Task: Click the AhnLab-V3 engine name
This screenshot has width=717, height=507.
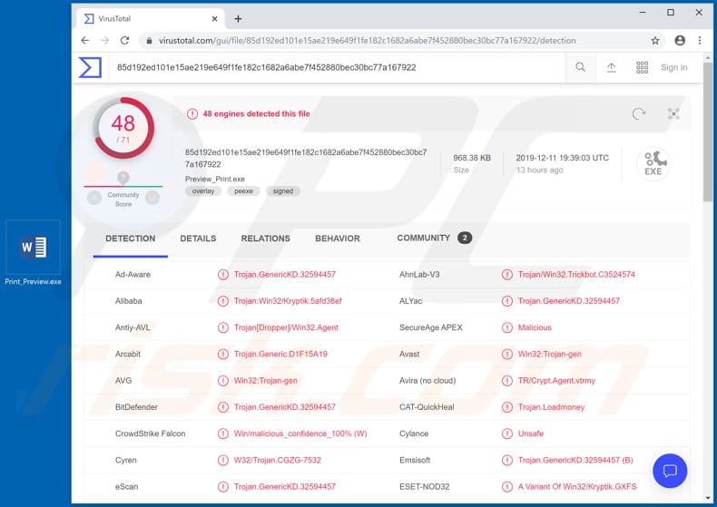Action: [419, 275]
